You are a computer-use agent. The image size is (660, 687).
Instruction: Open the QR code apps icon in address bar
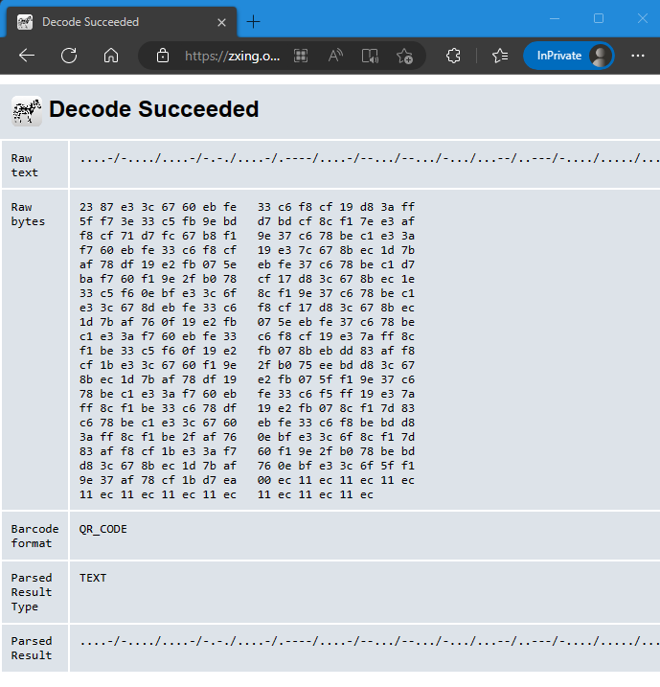pos(301,56)
